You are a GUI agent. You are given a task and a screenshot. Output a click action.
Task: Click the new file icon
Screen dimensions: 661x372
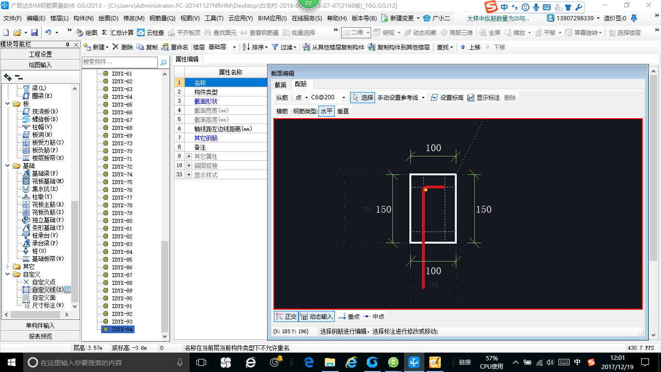(6, 32)
